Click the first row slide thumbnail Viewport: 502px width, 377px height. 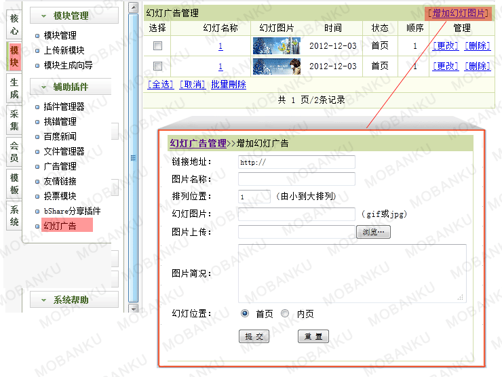(277, 45)
